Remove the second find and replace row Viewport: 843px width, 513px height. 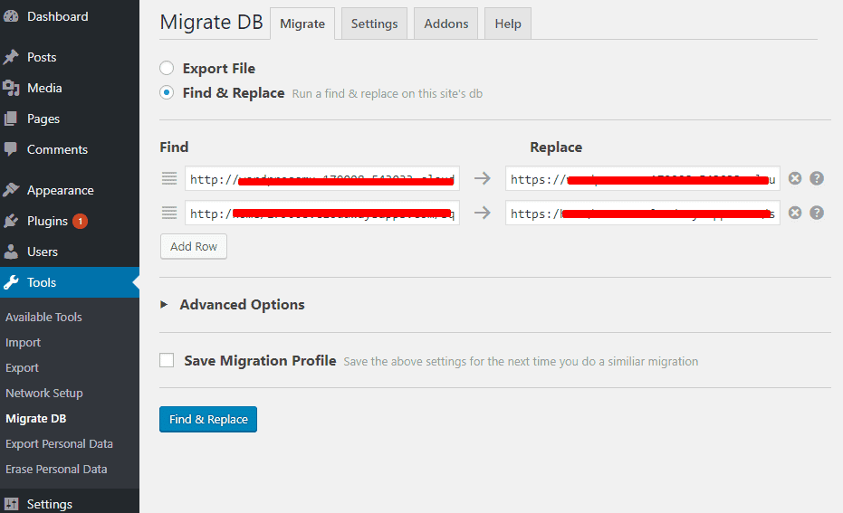coord(795,213)
